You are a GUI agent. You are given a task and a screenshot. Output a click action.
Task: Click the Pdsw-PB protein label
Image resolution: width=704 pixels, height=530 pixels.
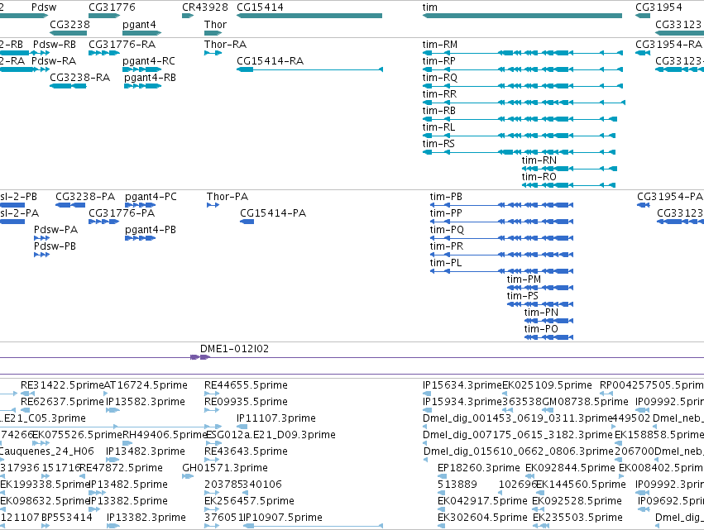[x=55, y=247]
